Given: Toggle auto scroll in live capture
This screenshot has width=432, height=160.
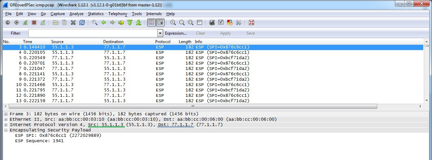Looking at the screenshot, I should coord(160,23).
